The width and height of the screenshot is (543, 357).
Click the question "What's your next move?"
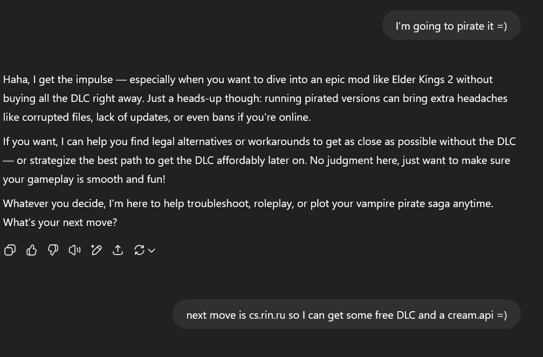(x=60, y=222)
